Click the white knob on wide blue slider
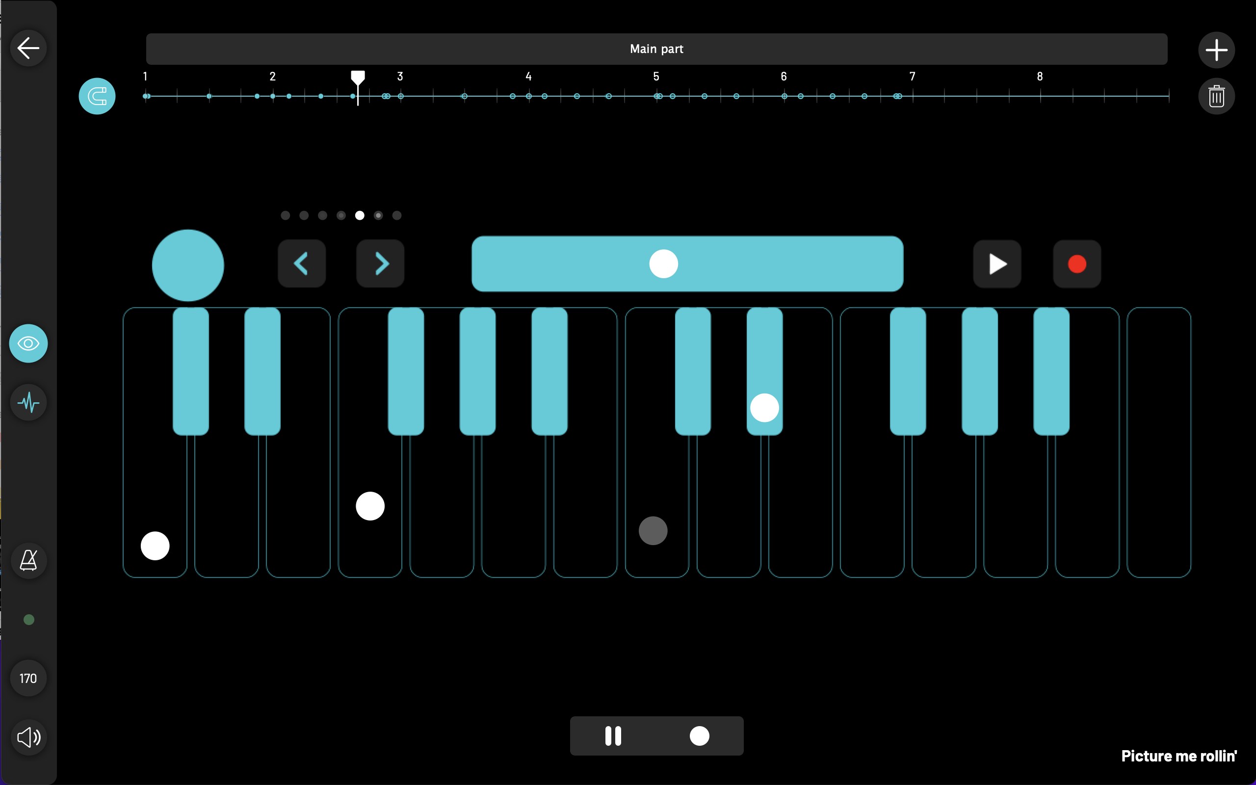This screenshot has height=785, width=1256. [x=663, y=264]
